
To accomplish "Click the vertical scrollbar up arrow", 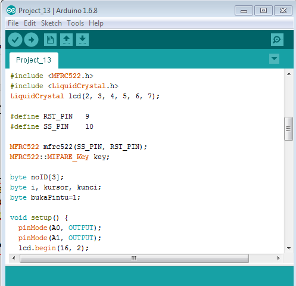I will 289,74.
